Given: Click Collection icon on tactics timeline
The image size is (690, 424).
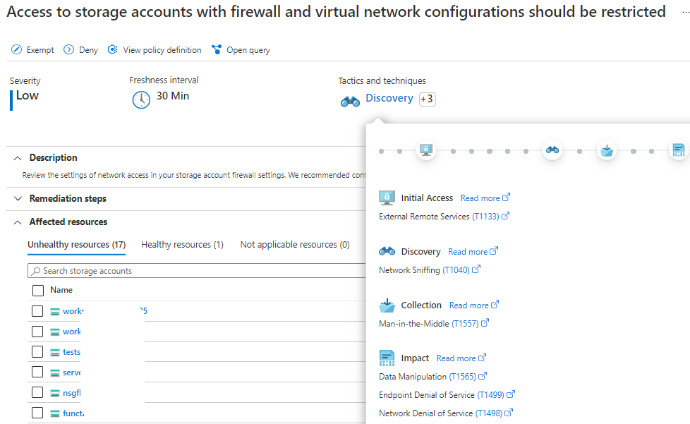Looking at the screenshot, I should point(607,150).
